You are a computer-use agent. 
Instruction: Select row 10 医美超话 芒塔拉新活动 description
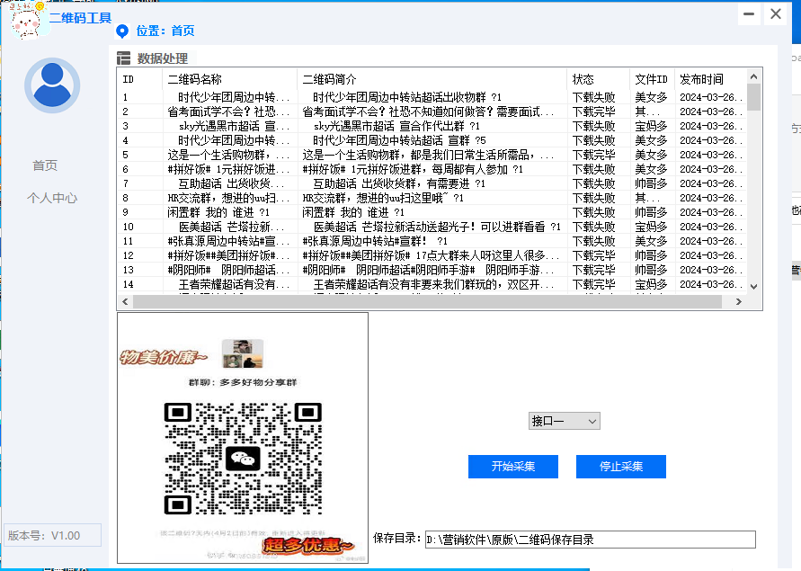[437, 227]
